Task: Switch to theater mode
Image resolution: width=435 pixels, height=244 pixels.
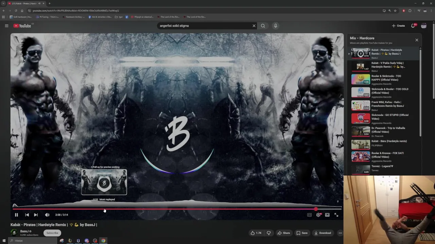Action: (327, 215)
